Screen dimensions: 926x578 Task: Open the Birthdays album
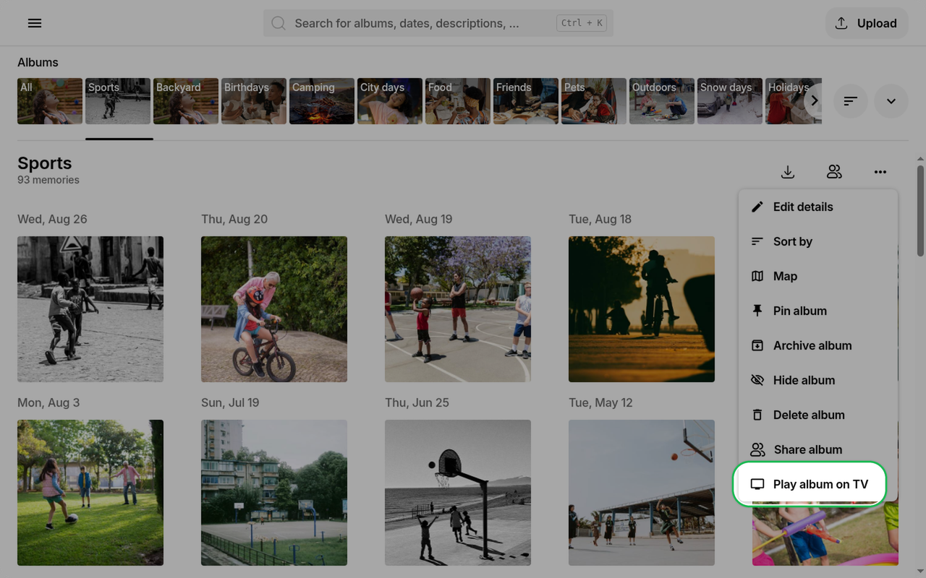(x=254, y=101)
